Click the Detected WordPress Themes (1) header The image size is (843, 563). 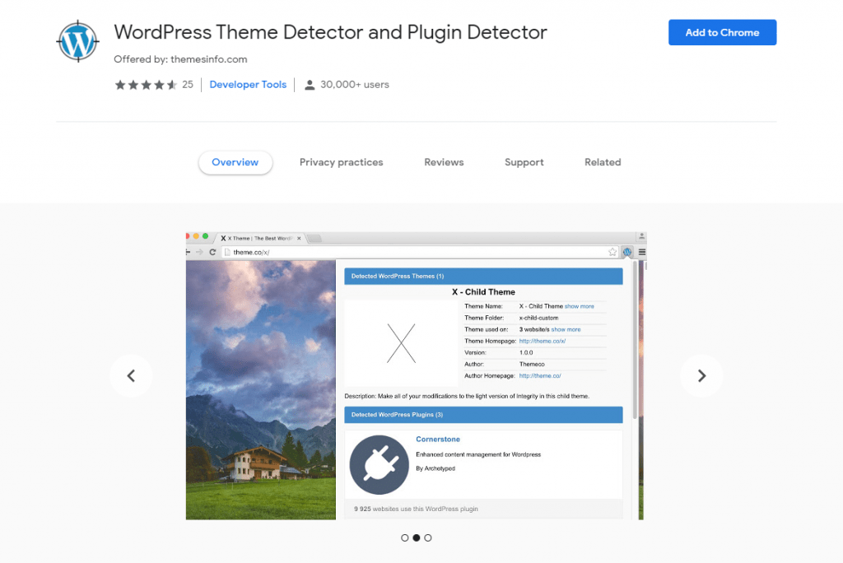(483, 276)
